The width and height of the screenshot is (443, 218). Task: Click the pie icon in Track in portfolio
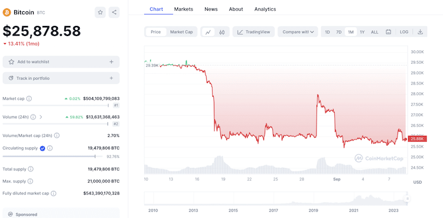11,79
